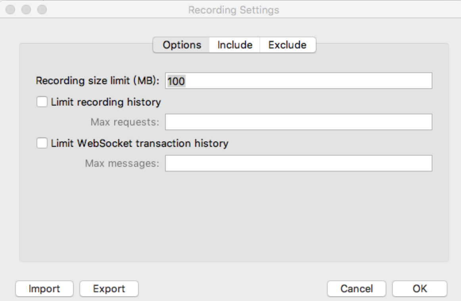Click the "Max messages:" label
The image size is (461, 301).
click(122, 163)
